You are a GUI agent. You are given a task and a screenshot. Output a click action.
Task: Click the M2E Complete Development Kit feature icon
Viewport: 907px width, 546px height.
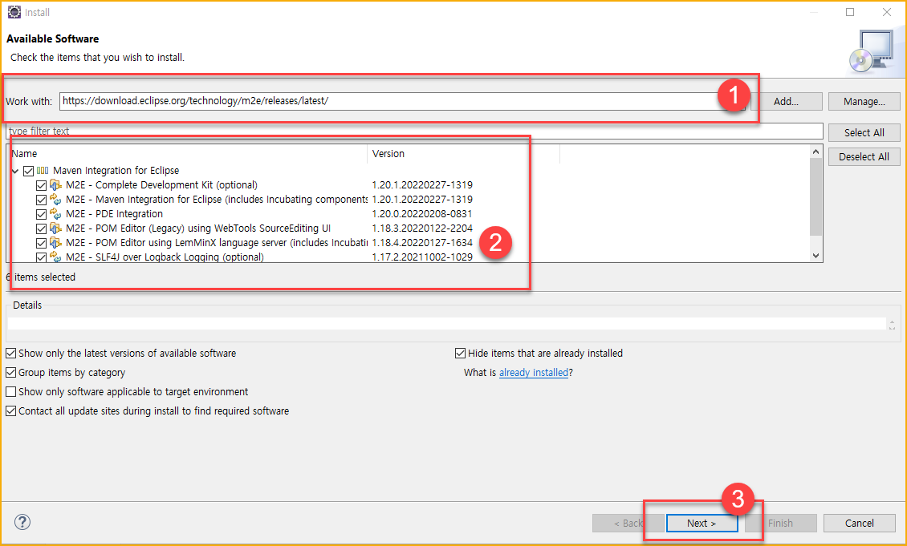pos(55,185)
